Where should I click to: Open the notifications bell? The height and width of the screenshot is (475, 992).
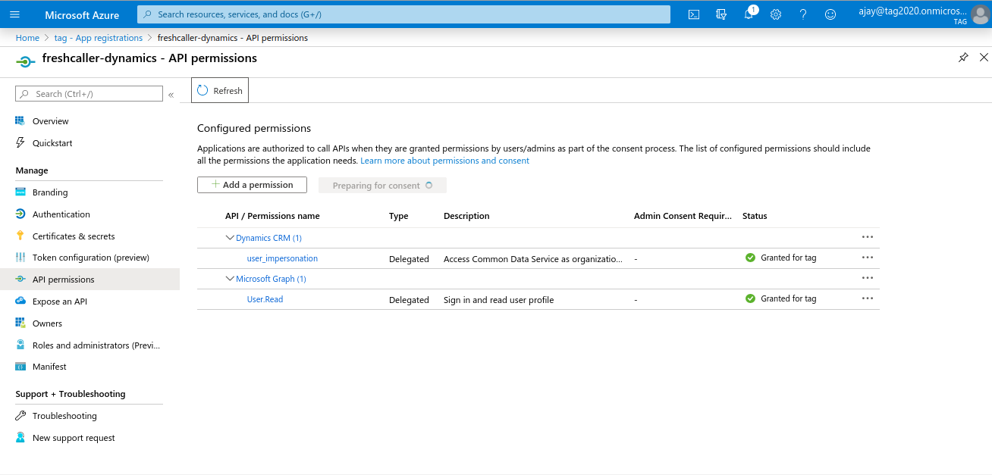749,14
